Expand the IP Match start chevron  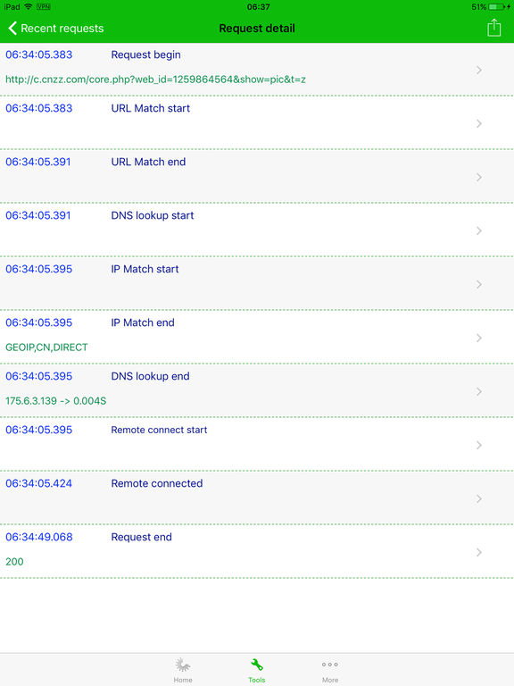[x=479, y=284]
